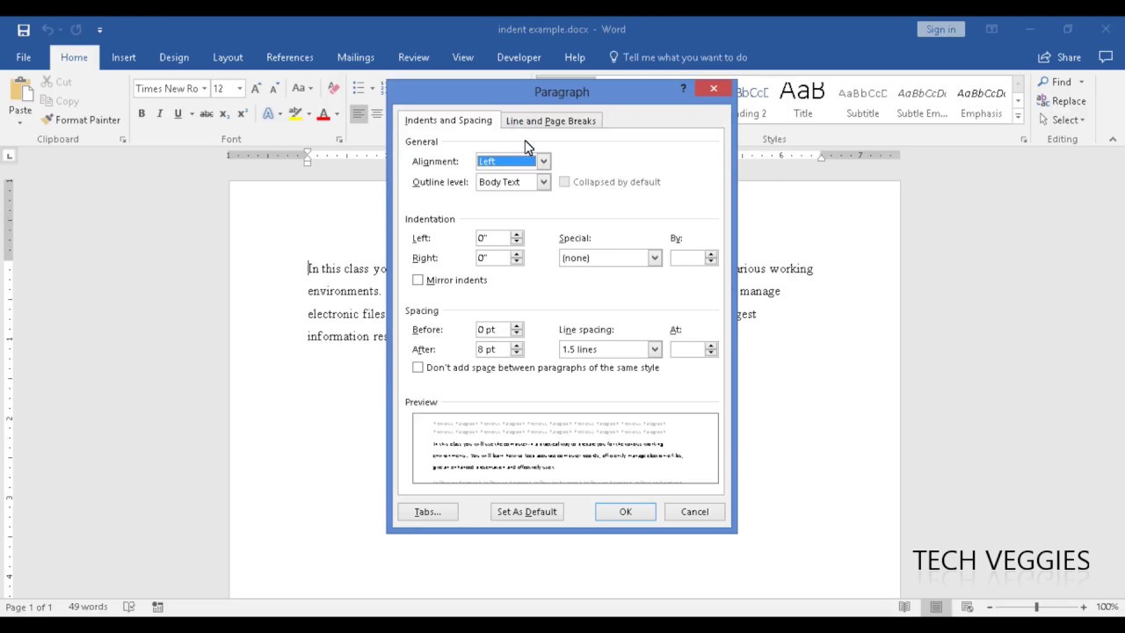
Task: Click the Cancel button in the Paragraph dialog
Action: coord(694,512)
